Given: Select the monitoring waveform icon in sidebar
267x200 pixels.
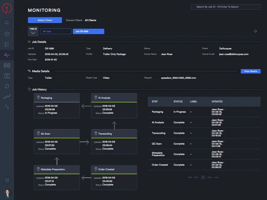Looking at the screenshot, I should coord(7,55).
